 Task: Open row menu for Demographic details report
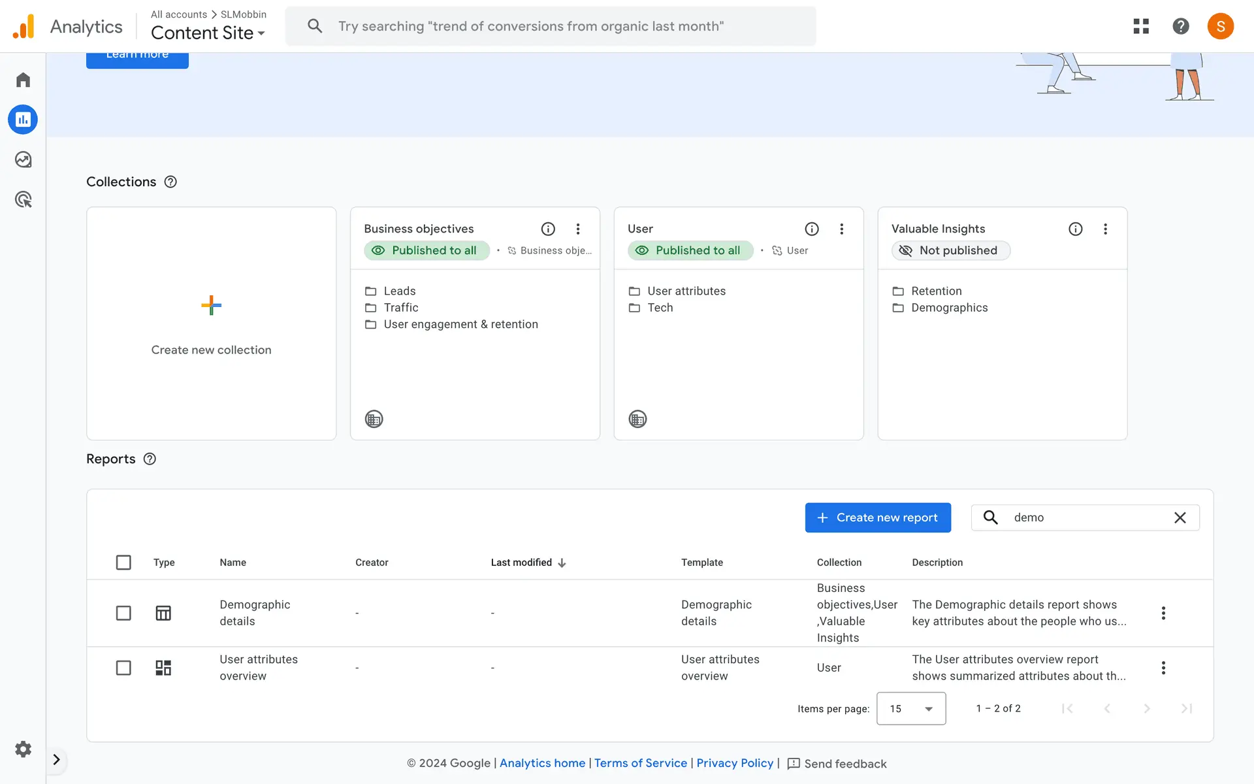1163,613
